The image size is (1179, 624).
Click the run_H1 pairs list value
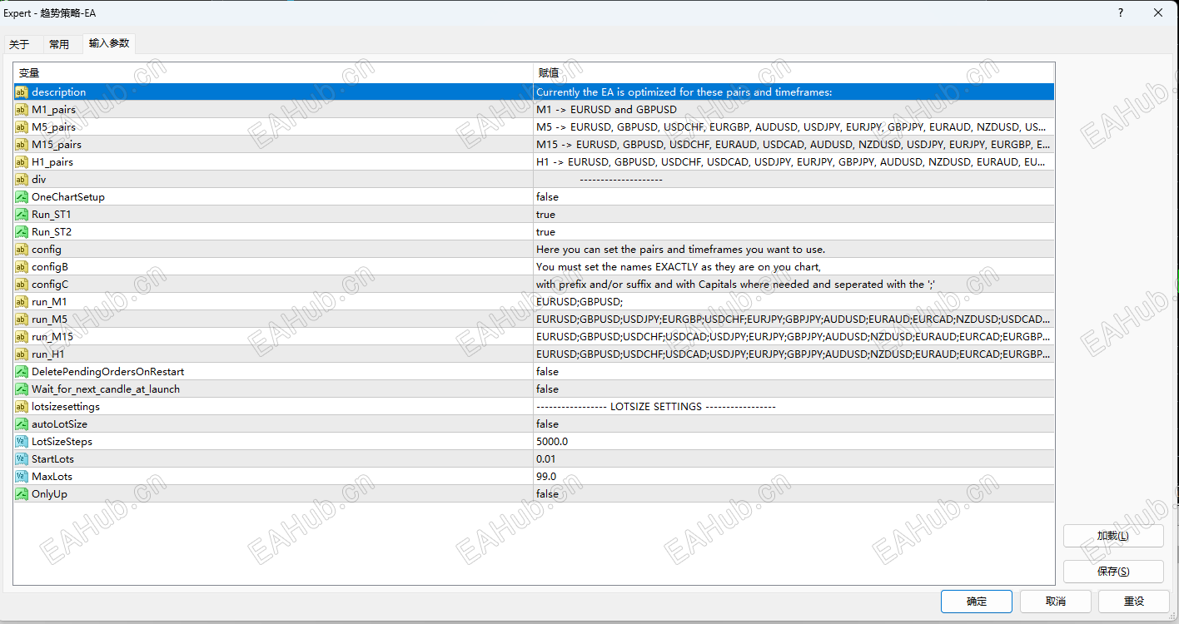click(793, 354)
